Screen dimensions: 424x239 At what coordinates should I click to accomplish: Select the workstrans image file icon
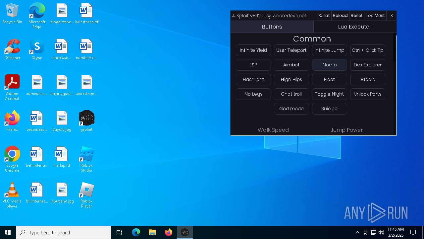point(86,85)
